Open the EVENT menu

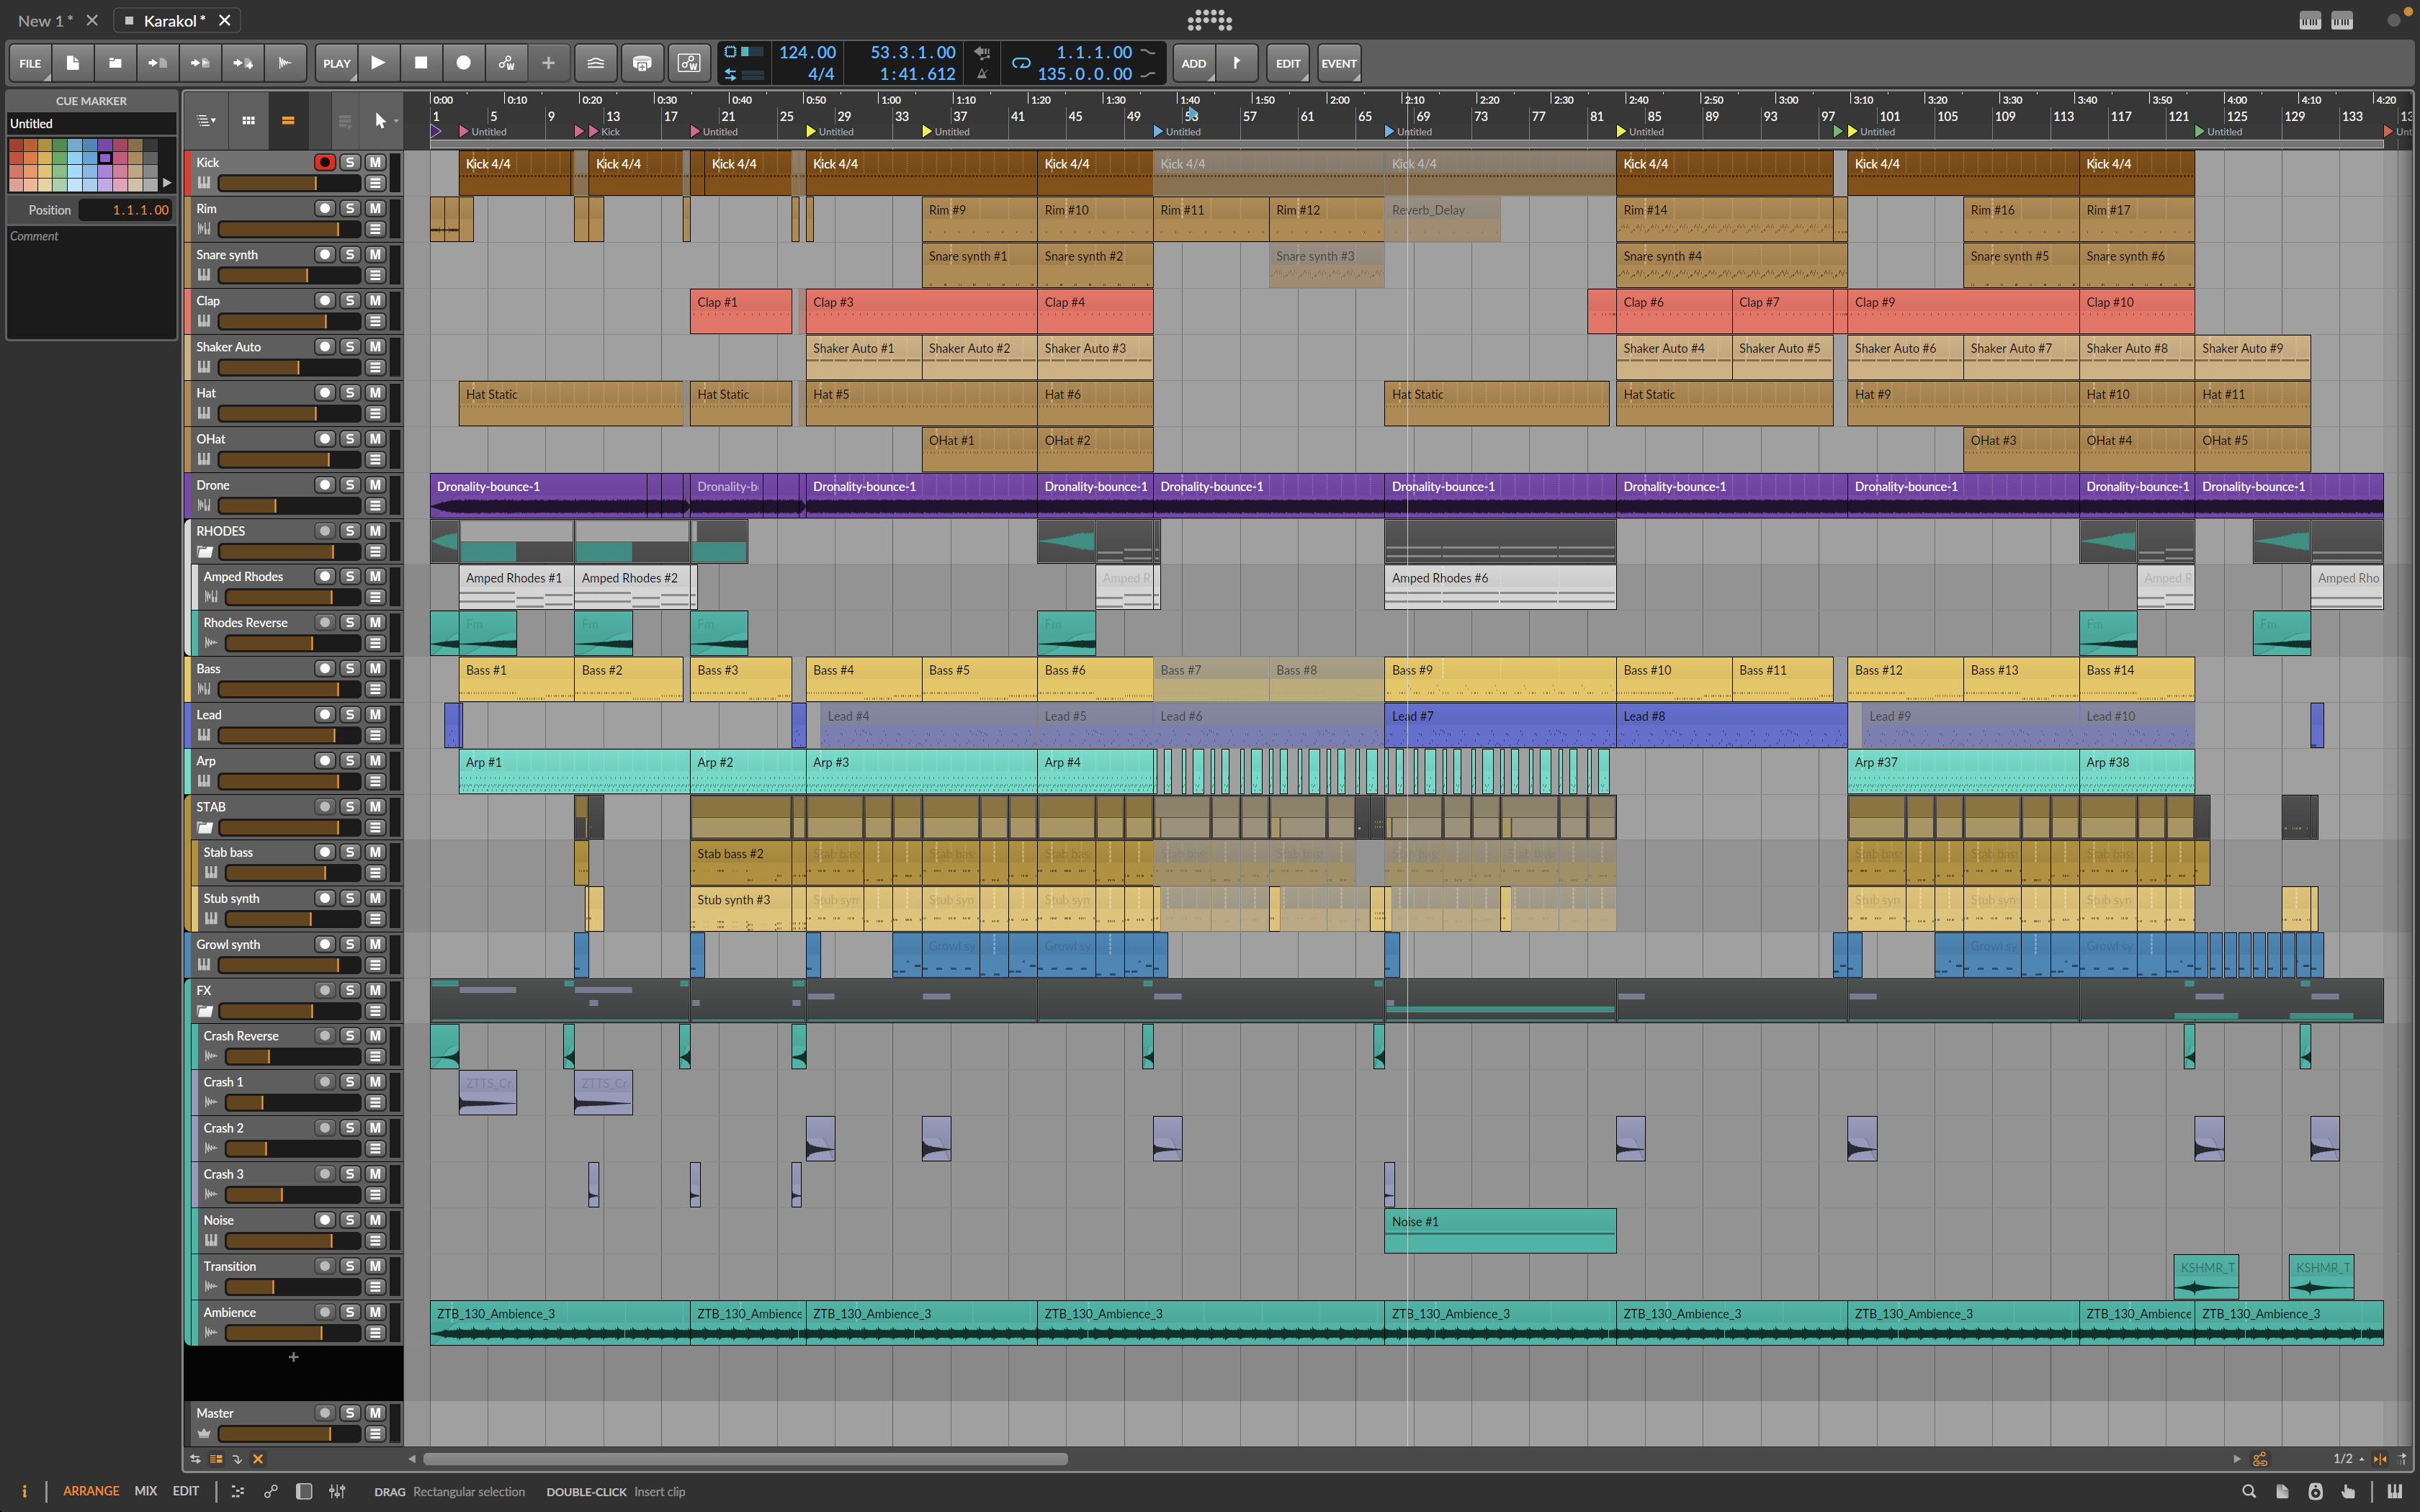(1339, 63)
